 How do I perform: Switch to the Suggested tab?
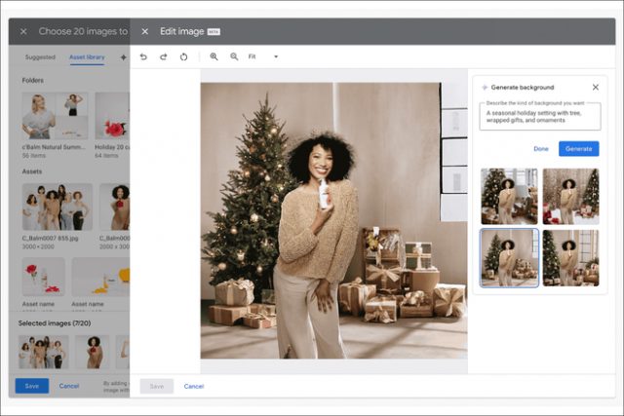point(40,57)
